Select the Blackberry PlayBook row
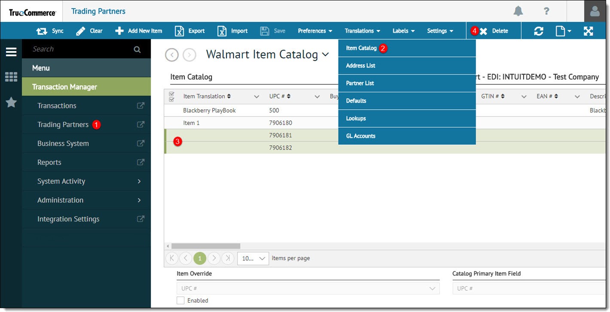The height and width of the screenshot is (312, 610). point(385,110)
